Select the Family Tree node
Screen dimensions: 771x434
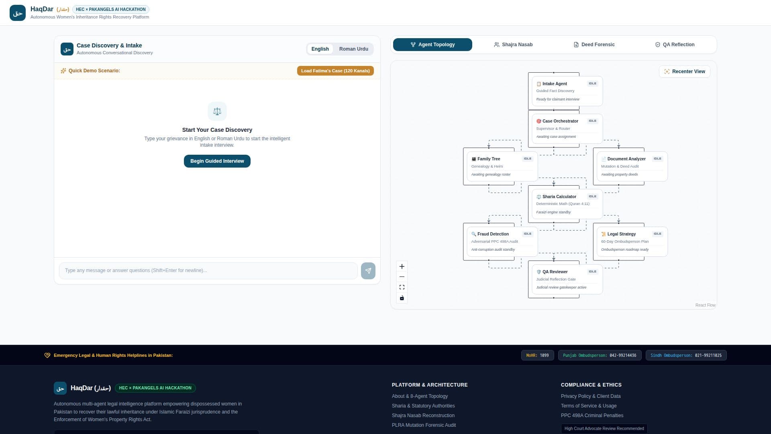click(x=502, y=166)
